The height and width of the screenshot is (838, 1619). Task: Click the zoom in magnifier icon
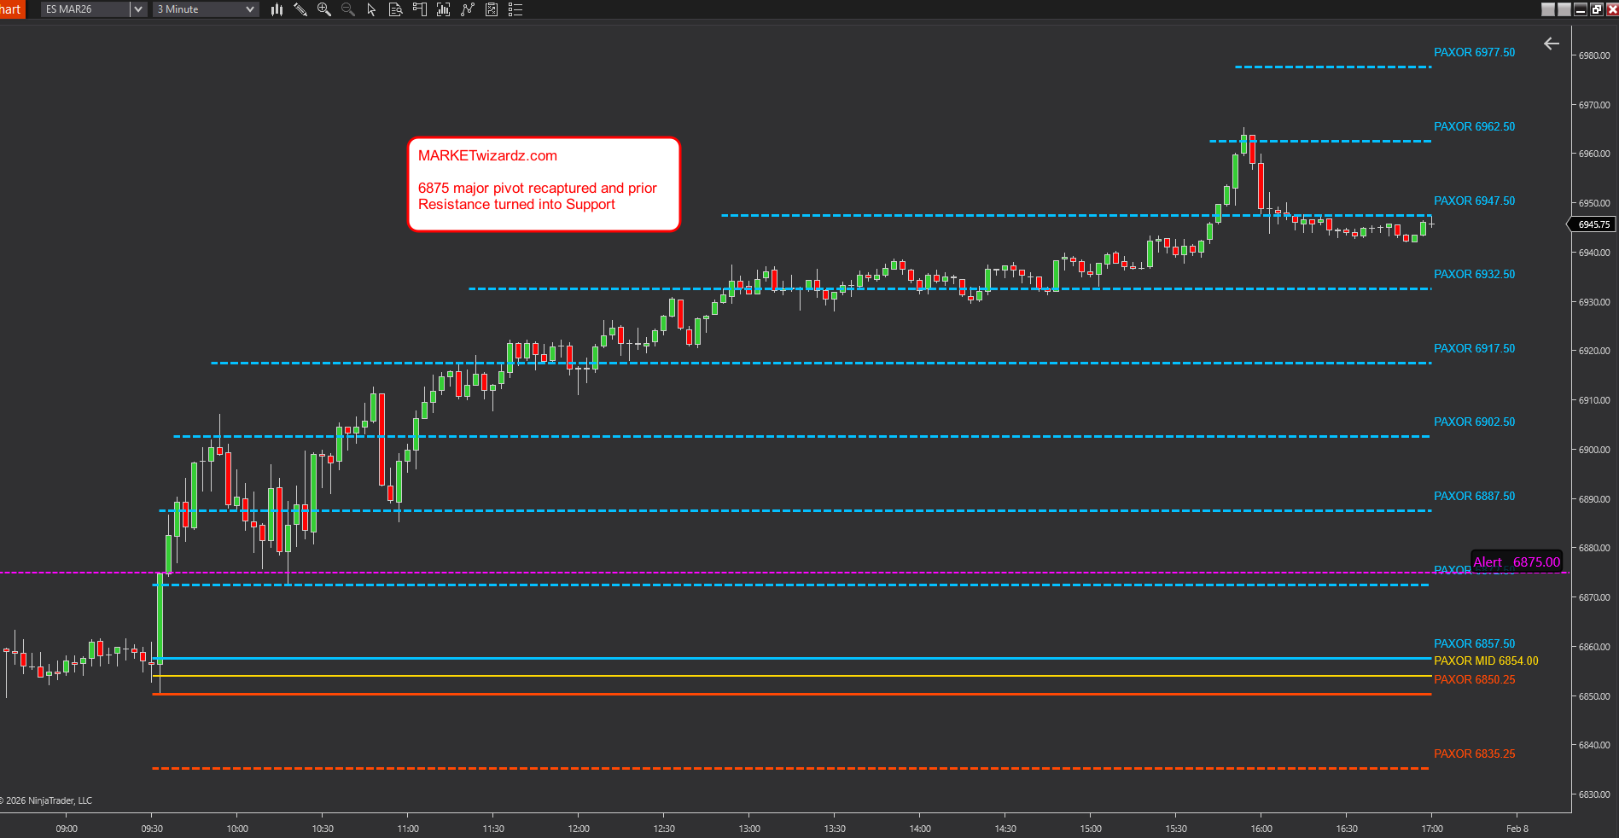(x=324, y=9)
